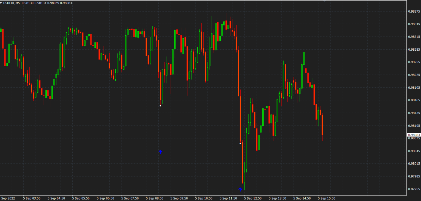Click price scale label 0.98135
Viewport: 421px width, 201px height.
click(414, 113)
